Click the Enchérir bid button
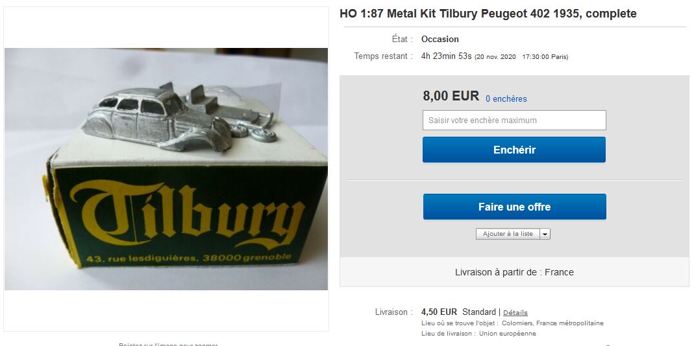 514,150
